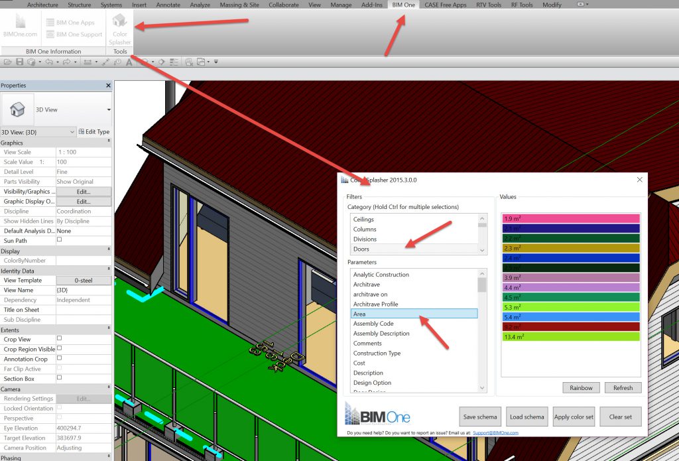The width and height of the screenshot is (679, 461).
Task: Check the Crop View checkbox
Action: [x=59, y=339]
